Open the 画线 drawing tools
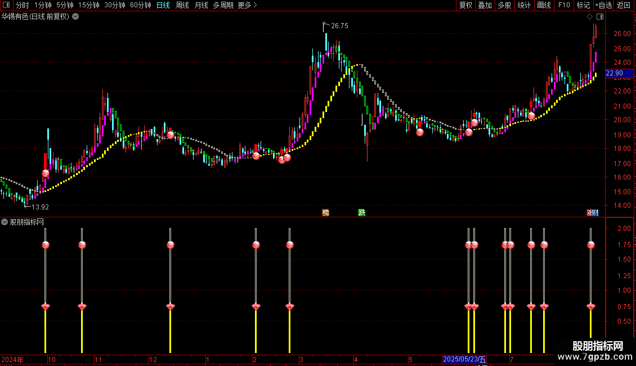This screenshot has height=366, width=636. [x=544, y=5]
